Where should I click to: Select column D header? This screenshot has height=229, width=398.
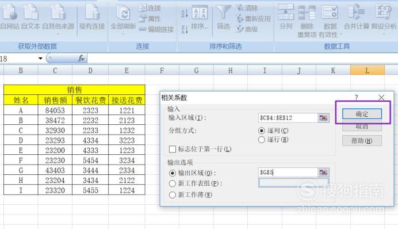click(90, 70)
